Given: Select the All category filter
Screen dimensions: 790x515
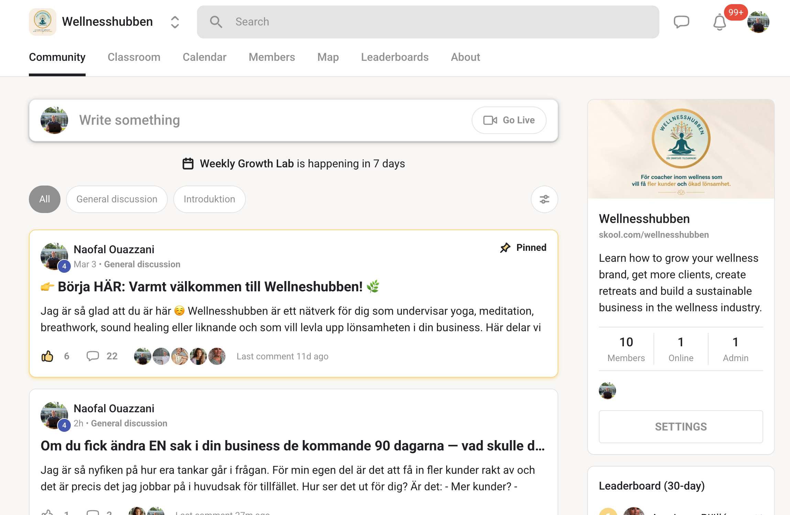Looking at the screenshot, I should pos(45,199).
